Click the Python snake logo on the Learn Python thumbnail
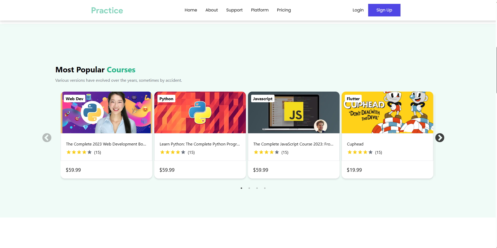This screenshot has width=497, height=248. 200,112
